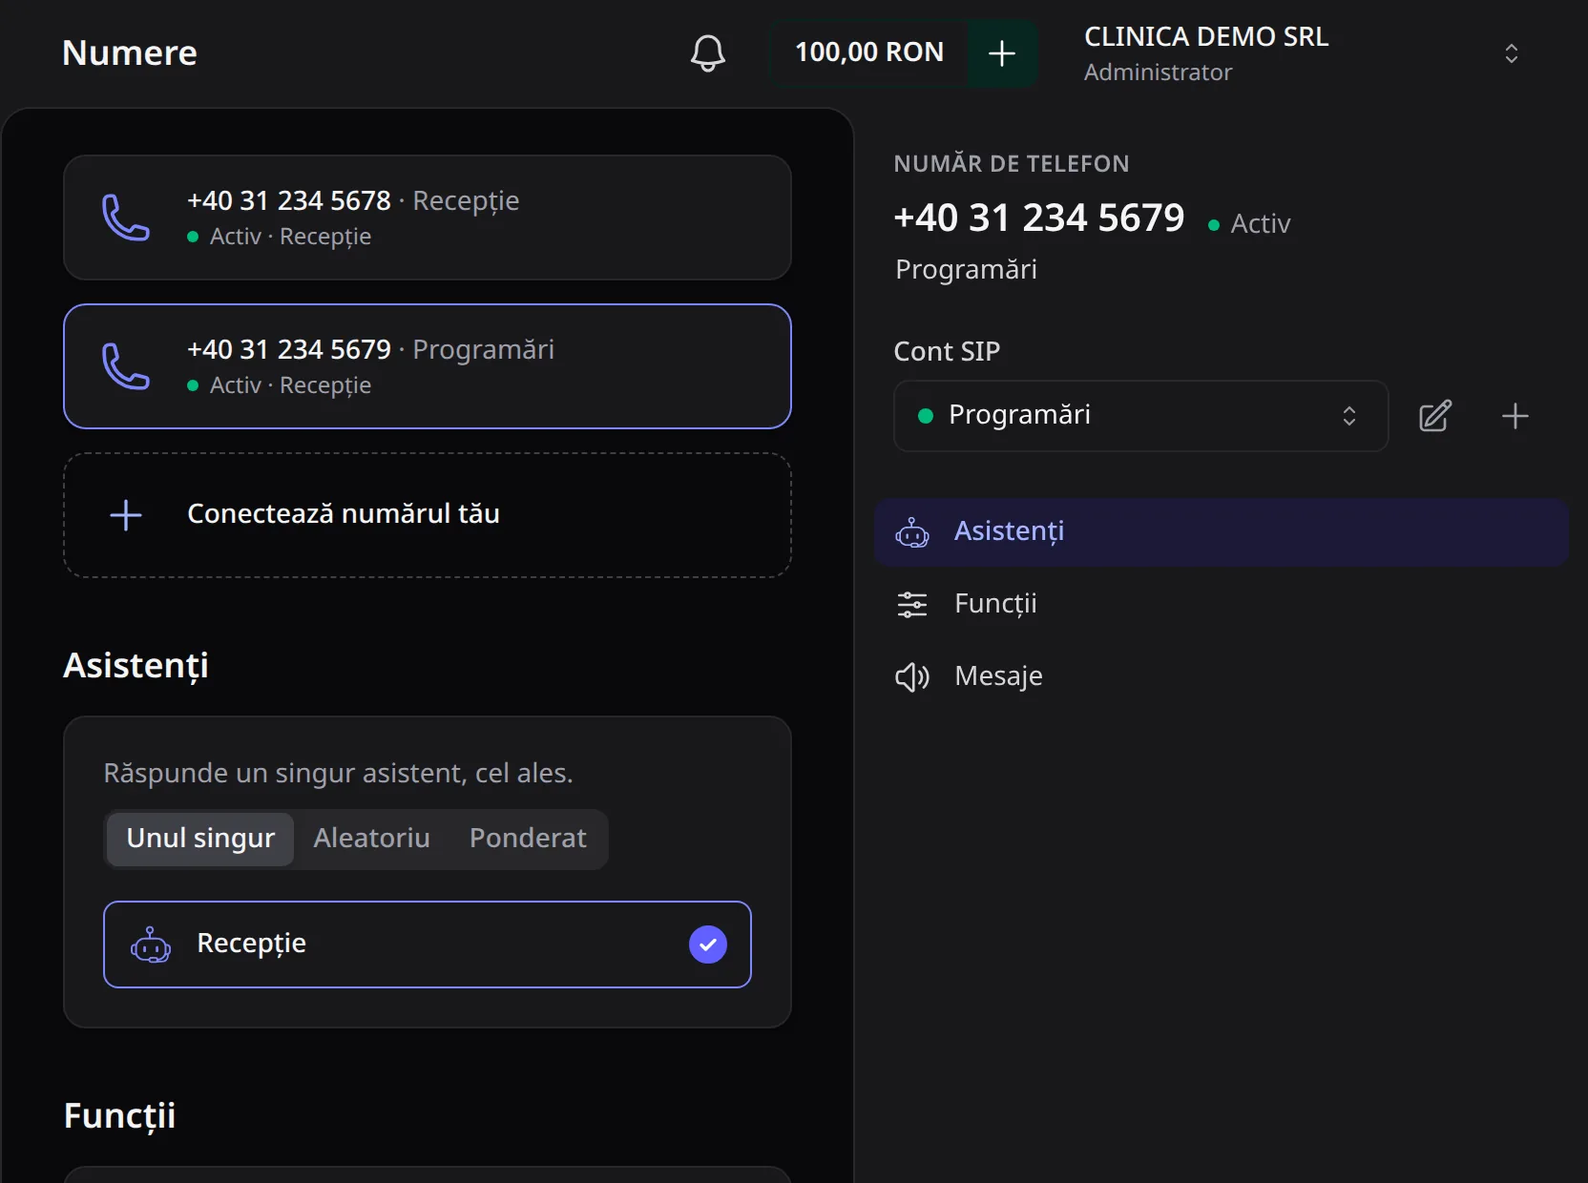Click the phone icon for number 5679
The height and width of the screenshot is (1183, 1588).
coord(126,366)
